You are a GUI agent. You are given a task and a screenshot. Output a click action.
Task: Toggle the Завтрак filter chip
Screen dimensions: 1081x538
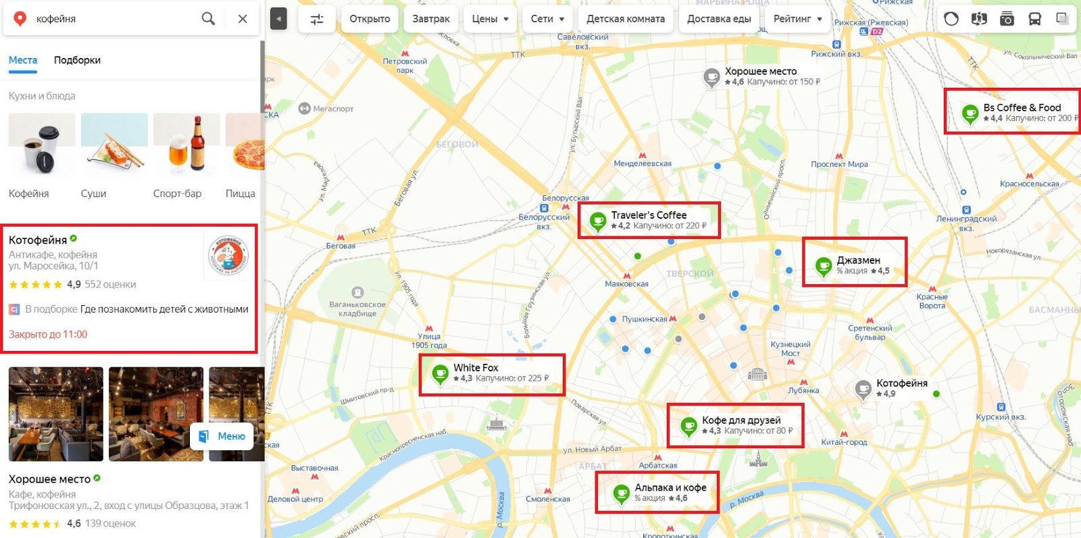(x=431, y=19)
